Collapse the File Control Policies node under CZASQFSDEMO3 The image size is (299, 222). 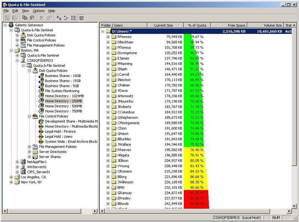[29, 116]
